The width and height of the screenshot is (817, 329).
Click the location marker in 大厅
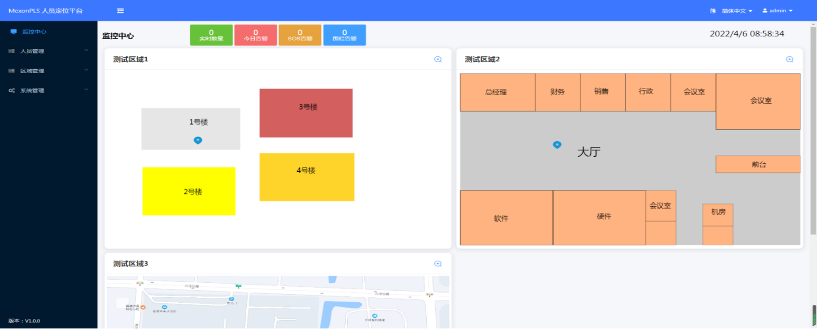(x=557, y=145)
